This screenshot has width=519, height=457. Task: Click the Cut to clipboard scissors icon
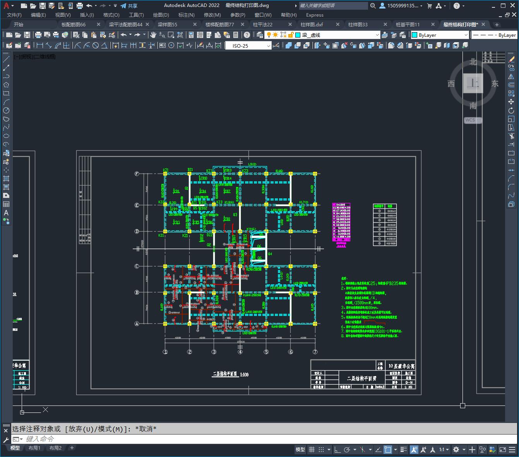76,35
